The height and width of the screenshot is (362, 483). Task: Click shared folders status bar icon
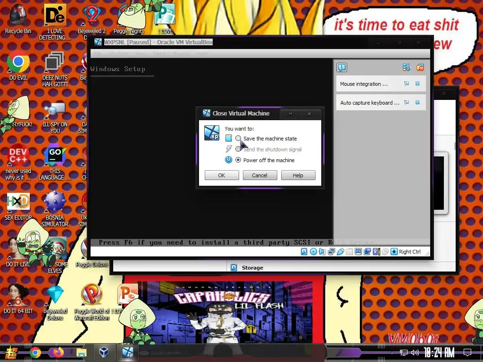tap(350, 252)
